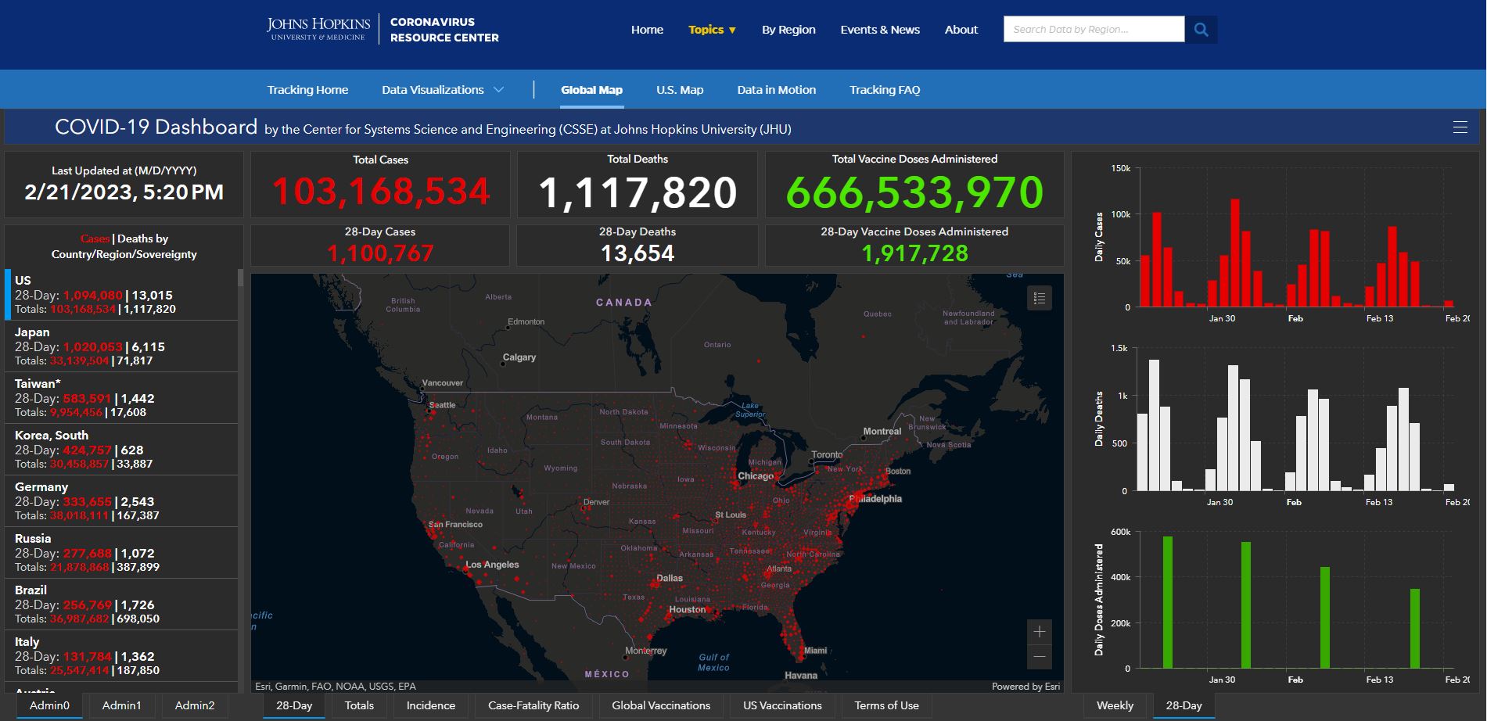The image size is (1487, 721).
Task: Click the Chicago label on the map
Action: coord(755,475)
